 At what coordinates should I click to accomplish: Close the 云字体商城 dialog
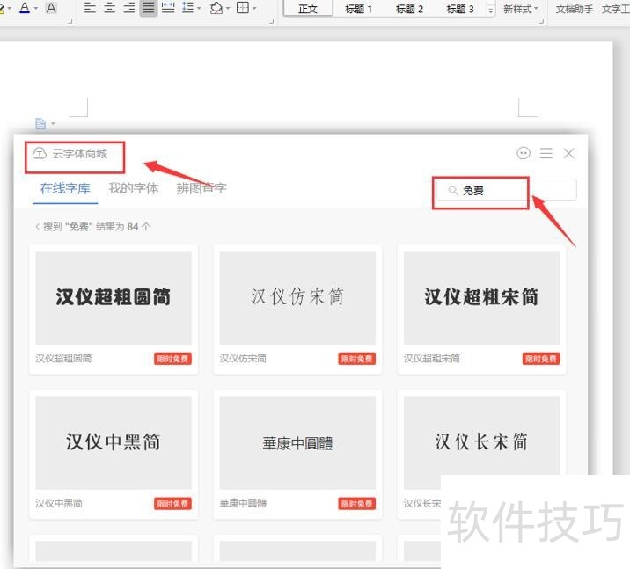(568, 153)
